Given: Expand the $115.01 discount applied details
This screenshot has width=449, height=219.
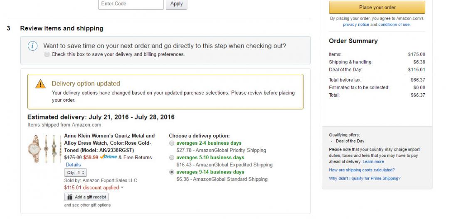Looking at the screenshot, I should [94, 187].
